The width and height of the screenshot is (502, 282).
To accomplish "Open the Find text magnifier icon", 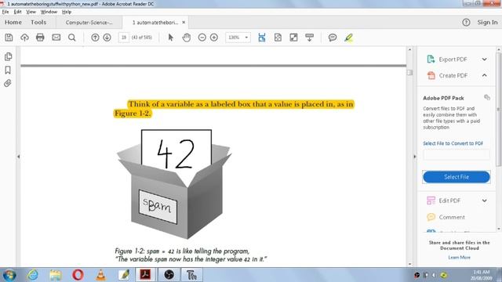I will 72,38.
